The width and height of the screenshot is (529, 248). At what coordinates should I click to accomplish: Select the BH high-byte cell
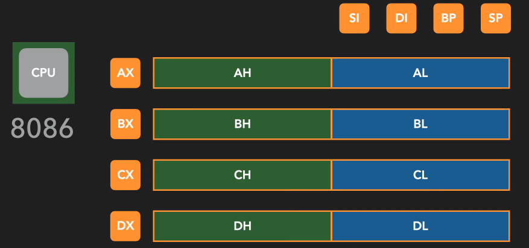242,125
